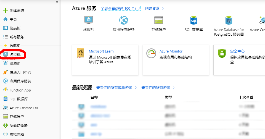This screenshot has height=139, width=265.
Task: Click 应用程序服务 label under Azure 服务 tile
Action: pyautogui.click(x=124, y=30)
